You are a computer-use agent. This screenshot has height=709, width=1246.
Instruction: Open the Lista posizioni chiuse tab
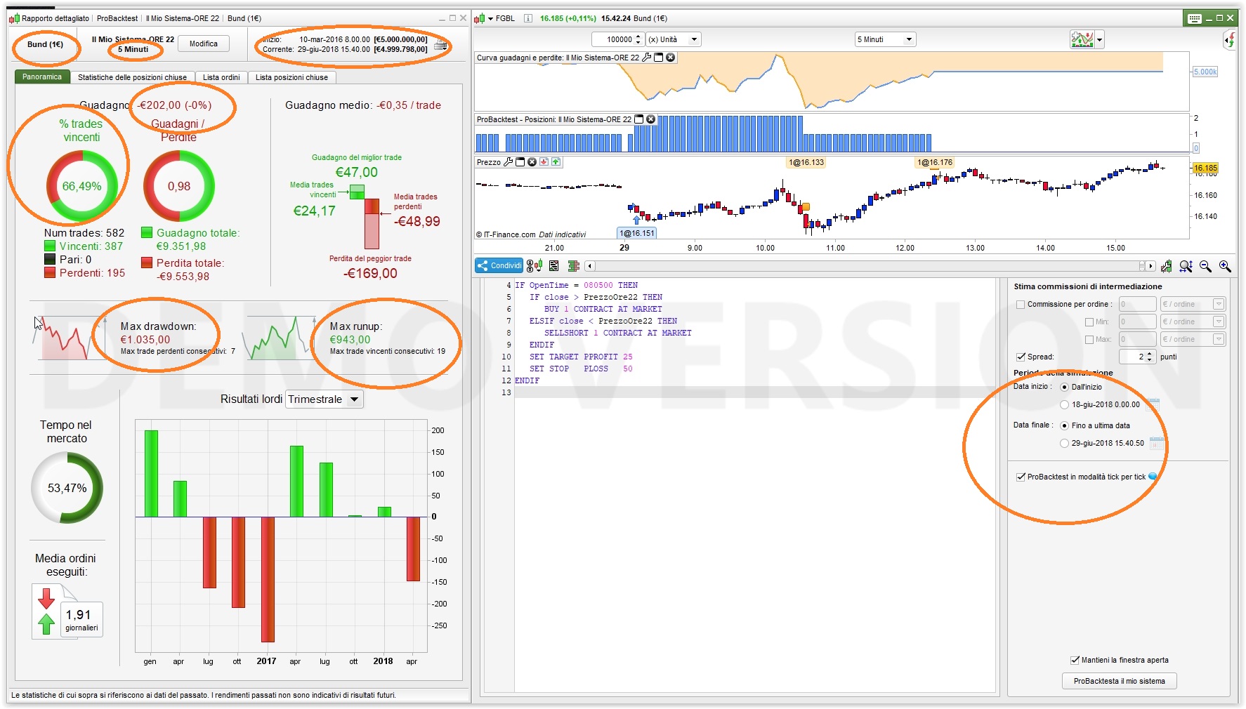point(291,77)
